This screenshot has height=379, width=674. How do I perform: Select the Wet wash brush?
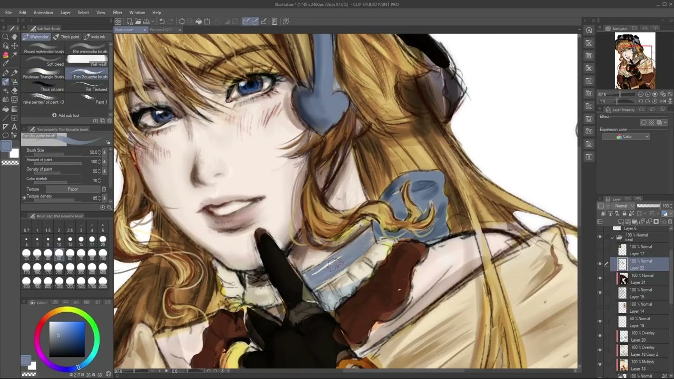point(87,61)
